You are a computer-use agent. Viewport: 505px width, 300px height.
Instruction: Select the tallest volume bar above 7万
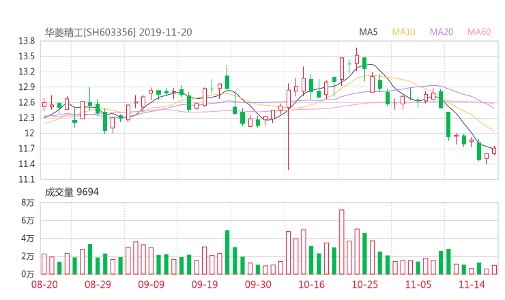pos(342,242)
